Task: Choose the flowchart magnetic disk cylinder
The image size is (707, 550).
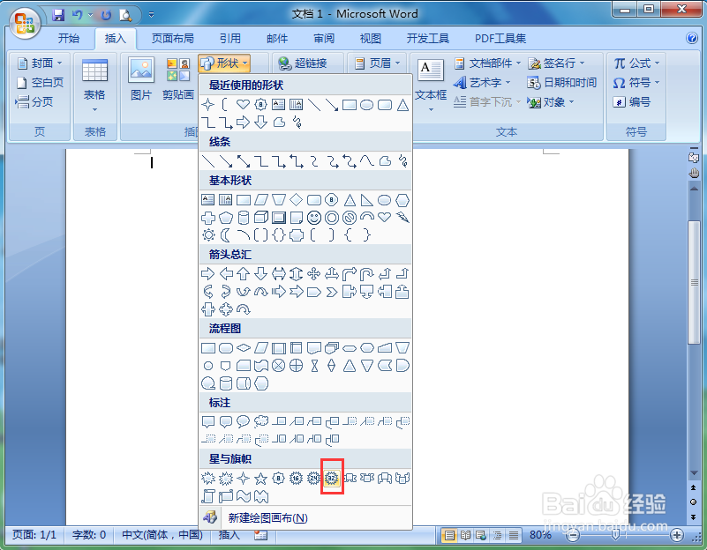Action: pos(225,383)
